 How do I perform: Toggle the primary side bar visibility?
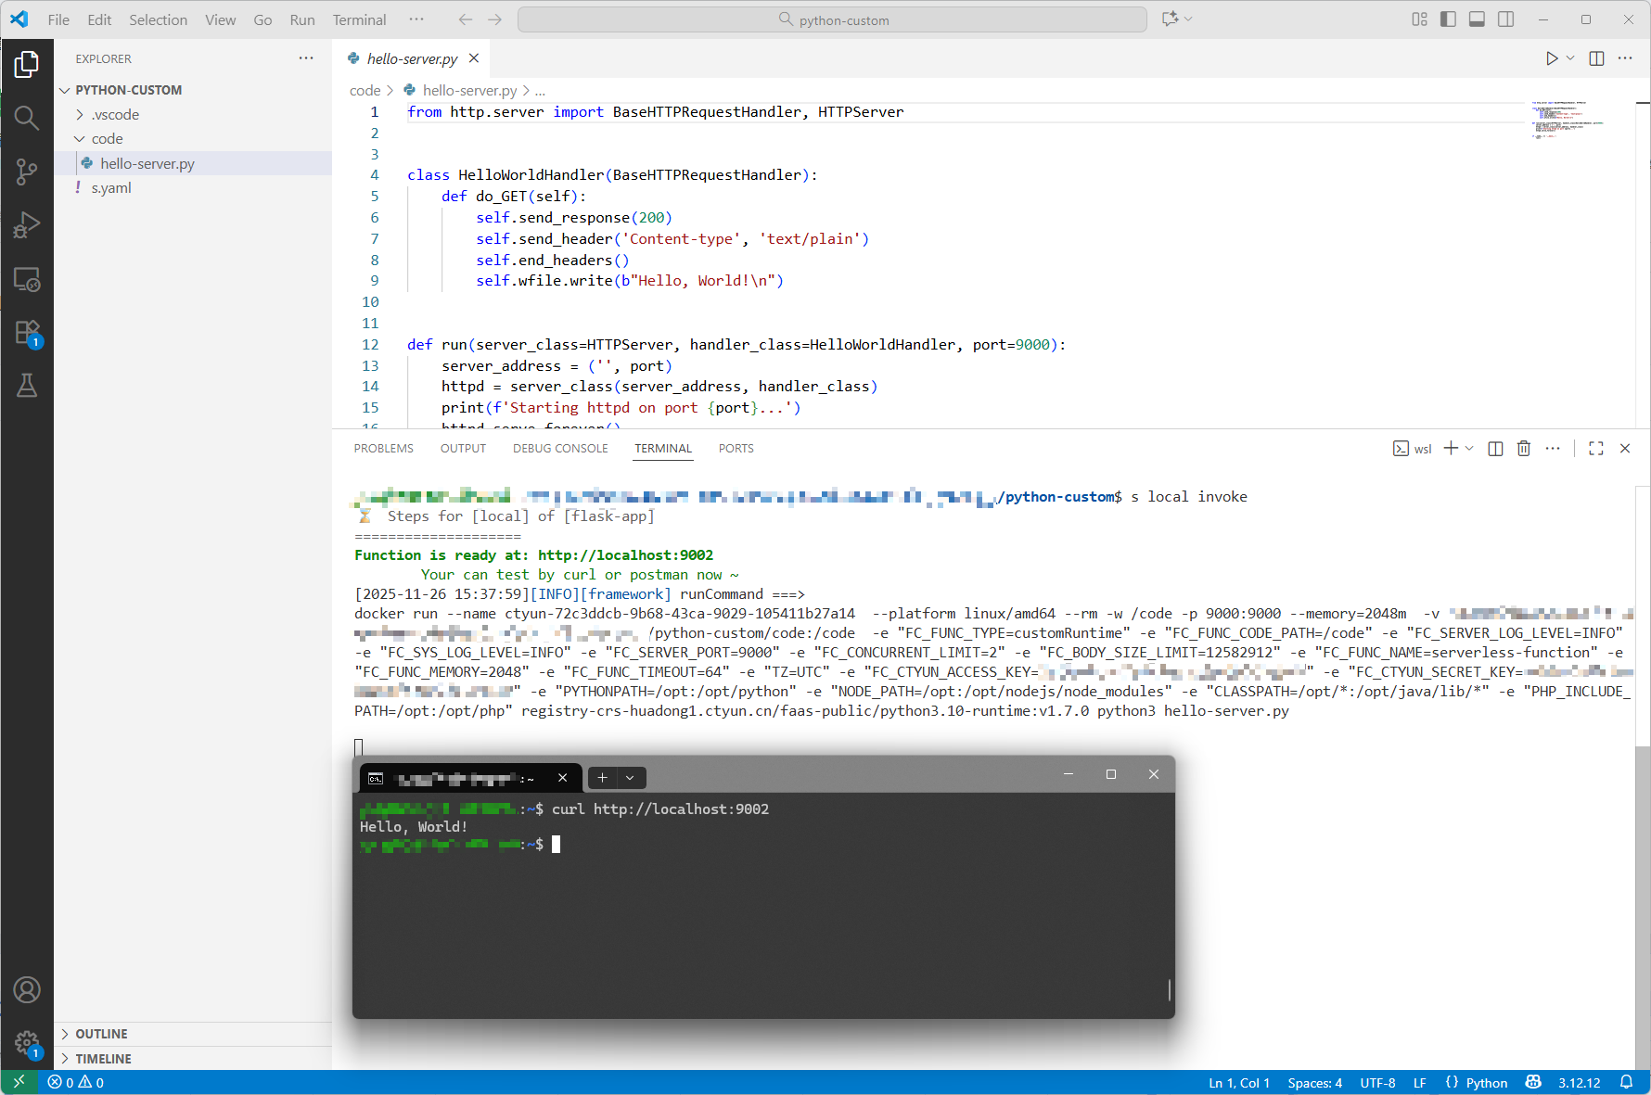click(x=1448, y=19)
